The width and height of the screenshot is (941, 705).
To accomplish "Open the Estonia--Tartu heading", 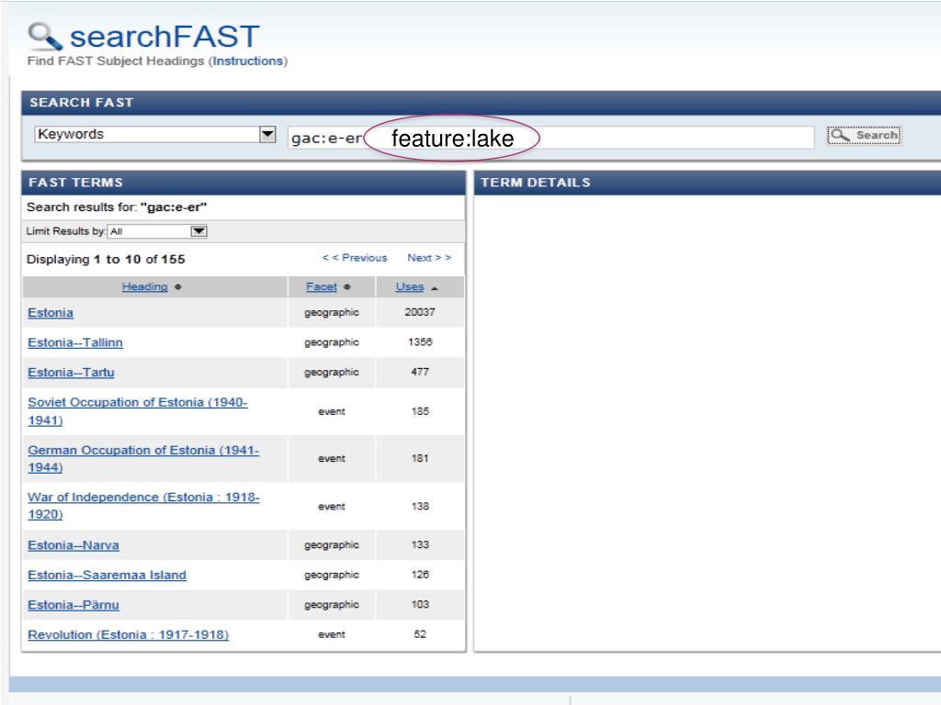I will coord(71,373).
